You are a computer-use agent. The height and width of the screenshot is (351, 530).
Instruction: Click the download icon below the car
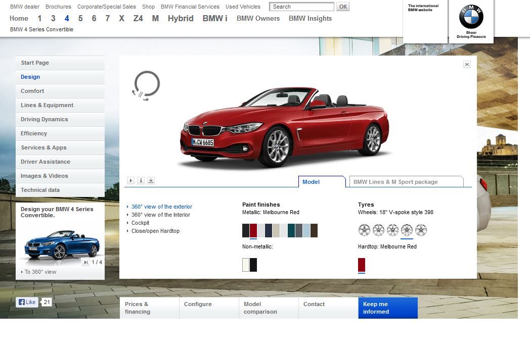[151, 180]
